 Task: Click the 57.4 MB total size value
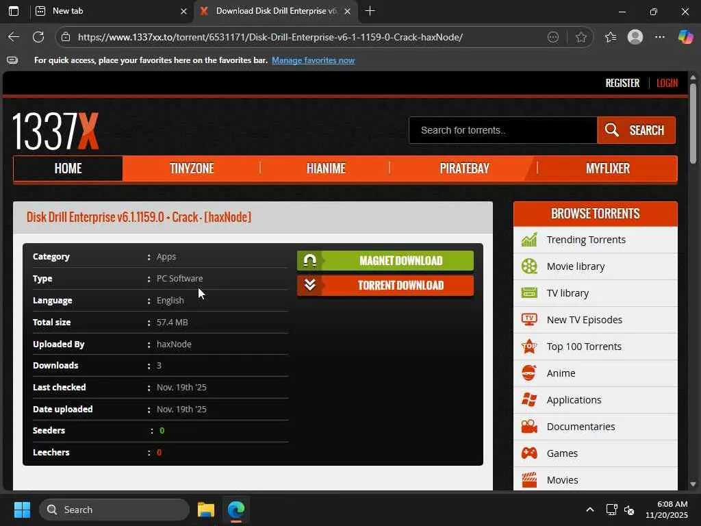[172, 322]
